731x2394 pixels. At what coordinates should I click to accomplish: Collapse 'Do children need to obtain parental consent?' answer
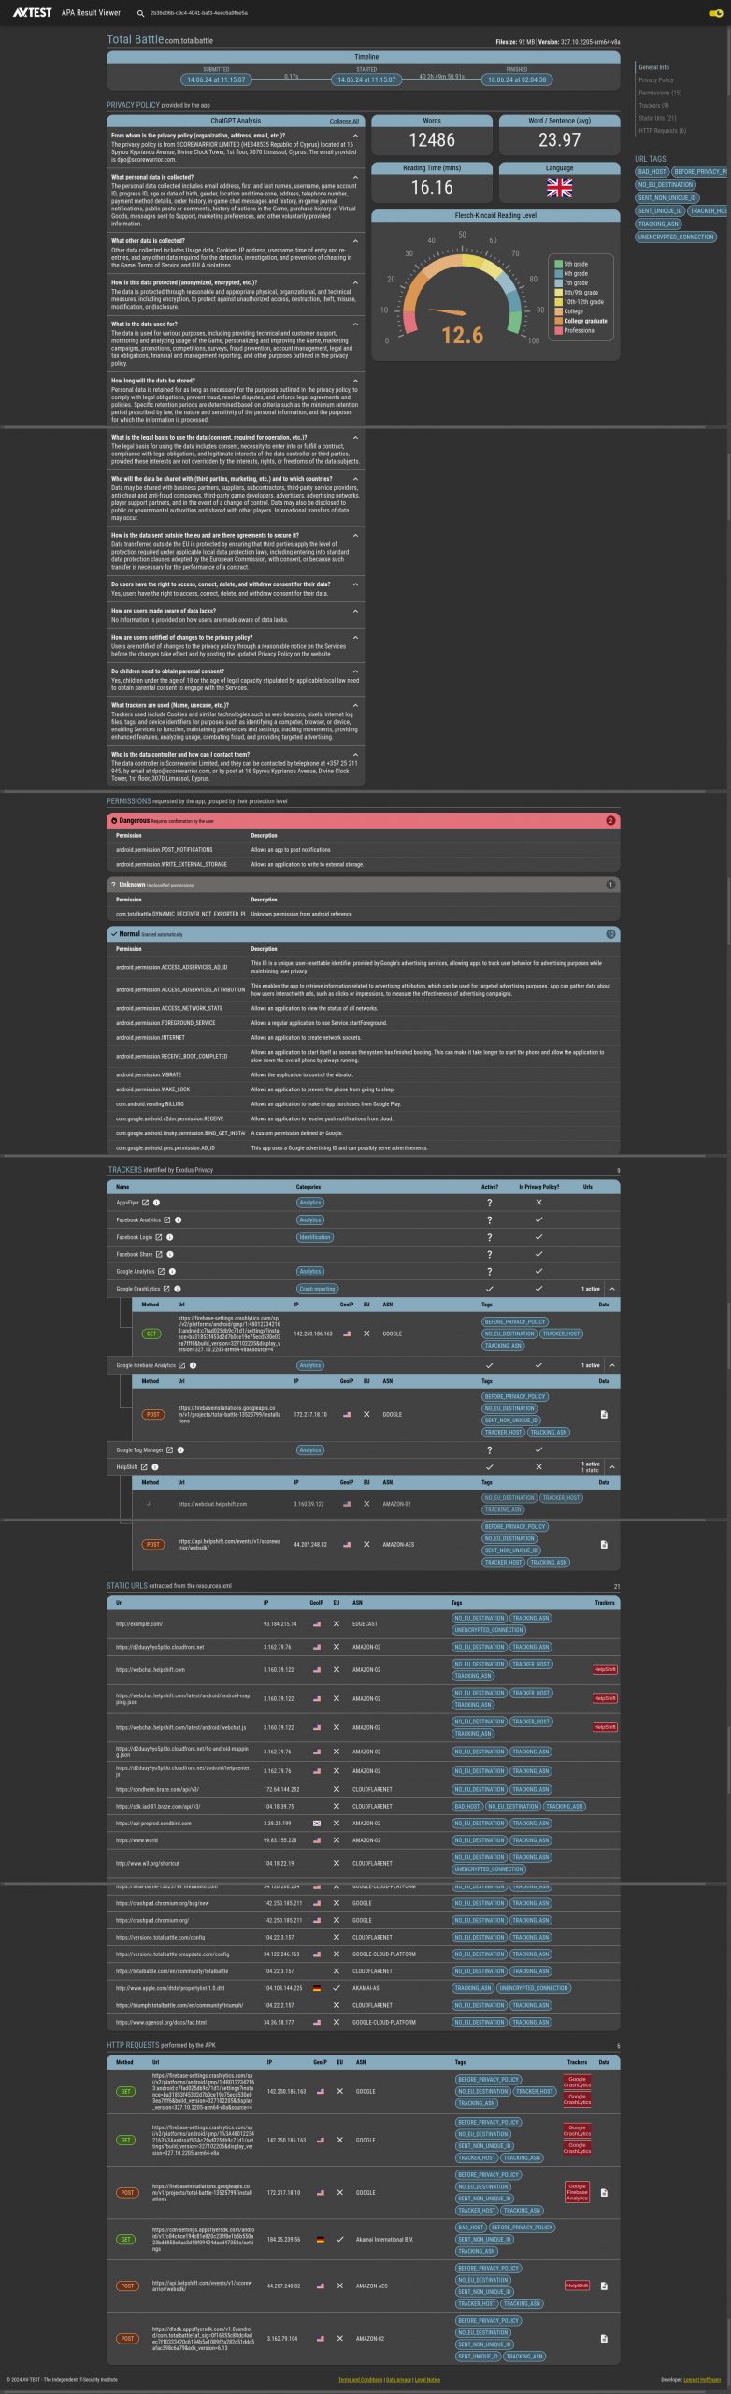click(355, 671)
